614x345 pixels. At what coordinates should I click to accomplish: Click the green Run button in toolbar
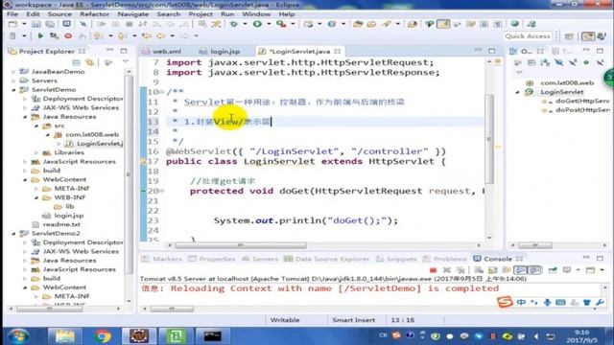(x=257, y=24)
